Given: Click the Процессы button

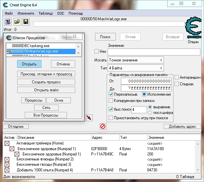Looking at the screenshot, I should (33, 100).
